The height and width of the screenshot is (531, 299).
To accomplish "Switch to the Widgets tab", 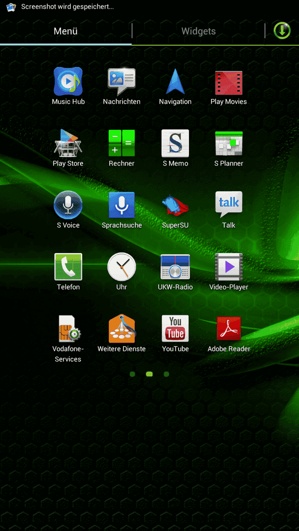I will coord(198,31).
